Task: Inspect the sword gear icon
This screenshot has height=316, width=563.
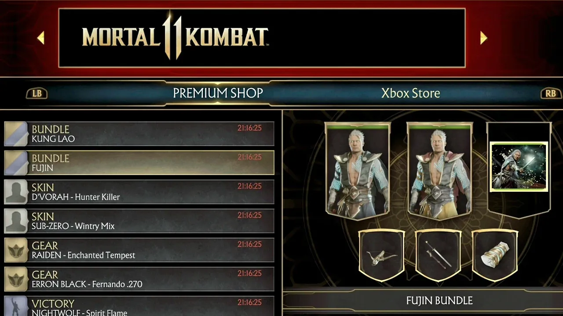Action: click(x=438, y=255)
